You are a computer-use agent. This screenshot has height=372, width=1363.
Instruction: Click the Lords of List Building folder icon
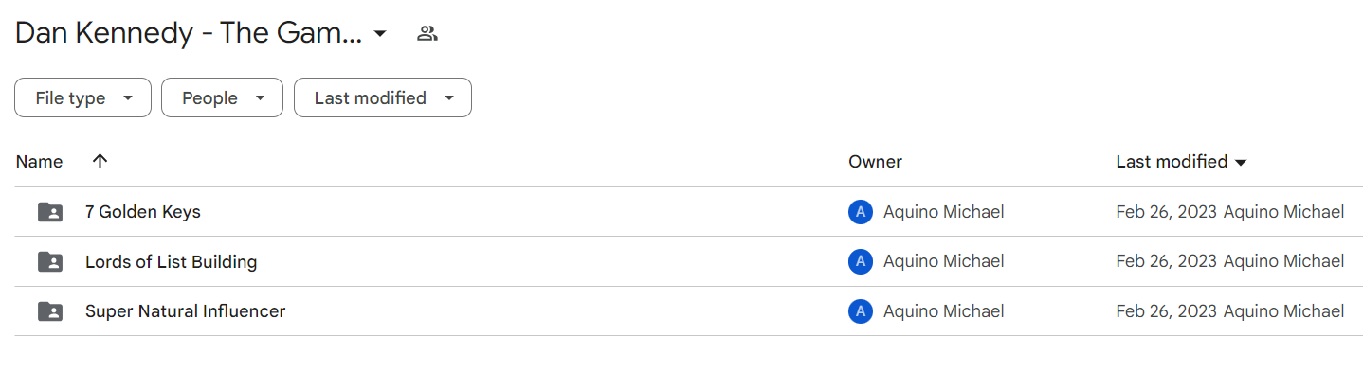tap(50, 261)
